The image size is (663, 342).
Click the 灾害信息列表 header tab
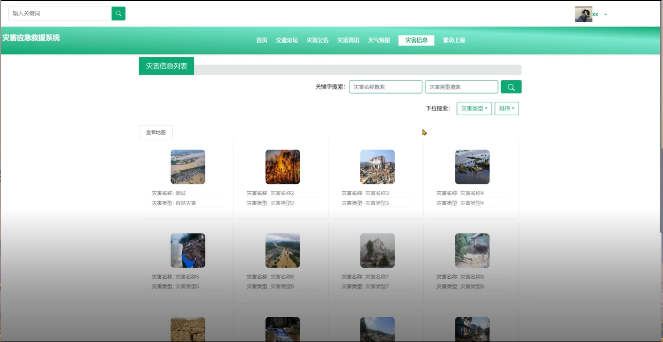pos(167,66)
